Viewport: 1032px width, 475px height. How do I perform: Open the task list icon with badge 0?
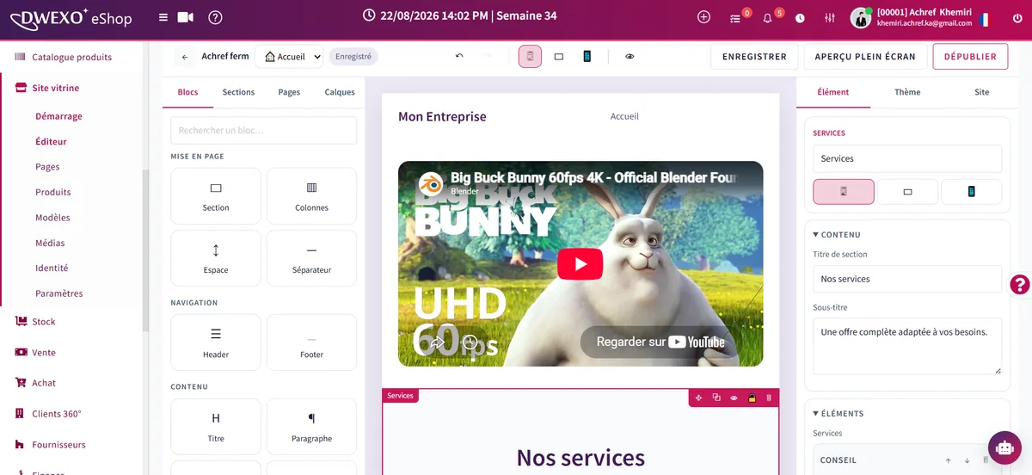(735, 18)
